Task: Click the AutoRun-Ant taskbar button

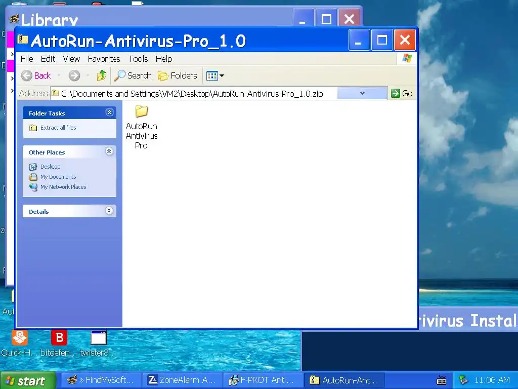Action: pos(344,380)
